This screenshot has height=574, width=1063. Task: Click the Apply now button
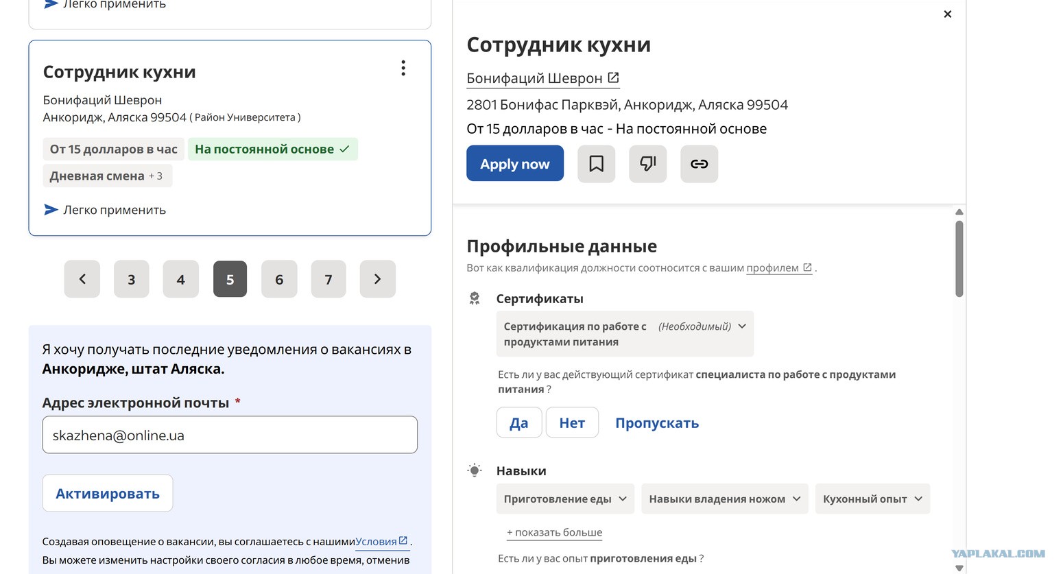click(x=515, y=164)
